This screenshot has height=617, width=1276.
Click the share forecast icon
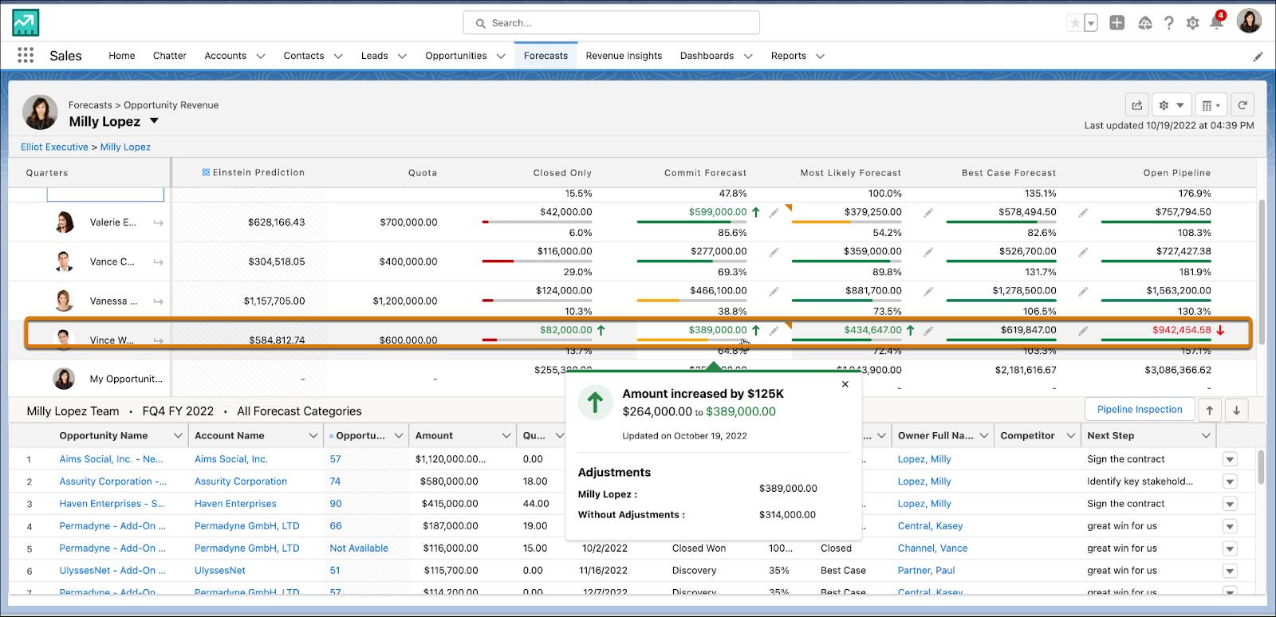1137,105
